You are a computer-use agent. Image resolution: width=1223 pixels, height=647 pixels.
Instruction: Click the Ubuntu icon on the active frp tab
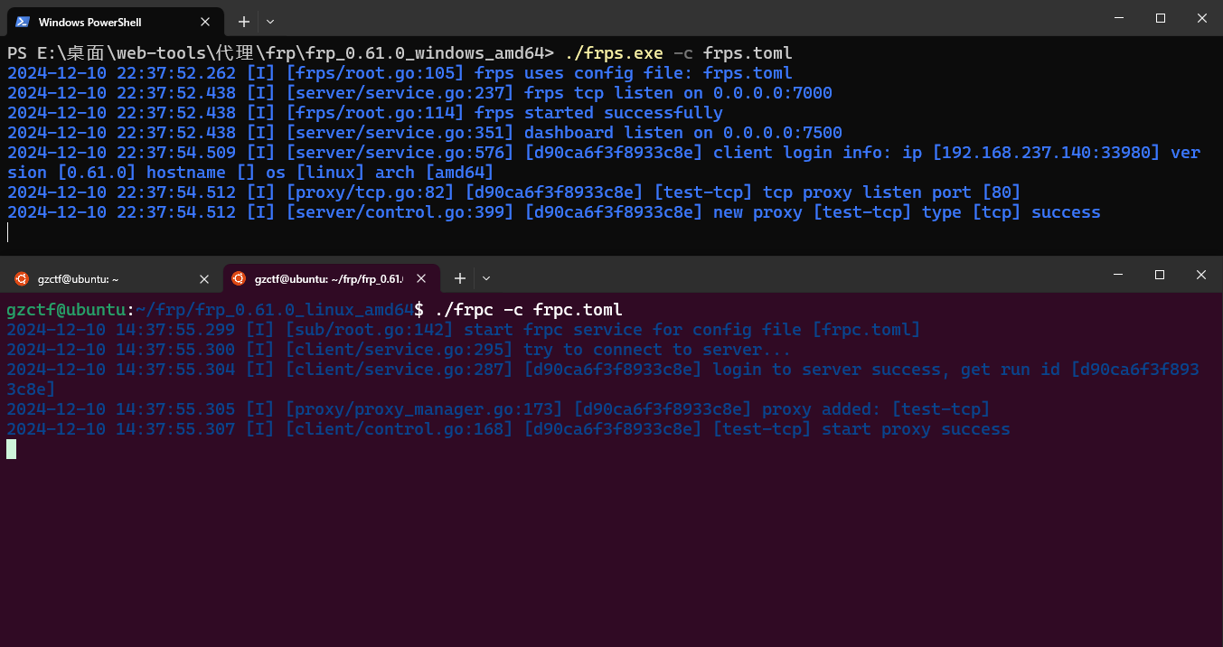click(239, 278)
